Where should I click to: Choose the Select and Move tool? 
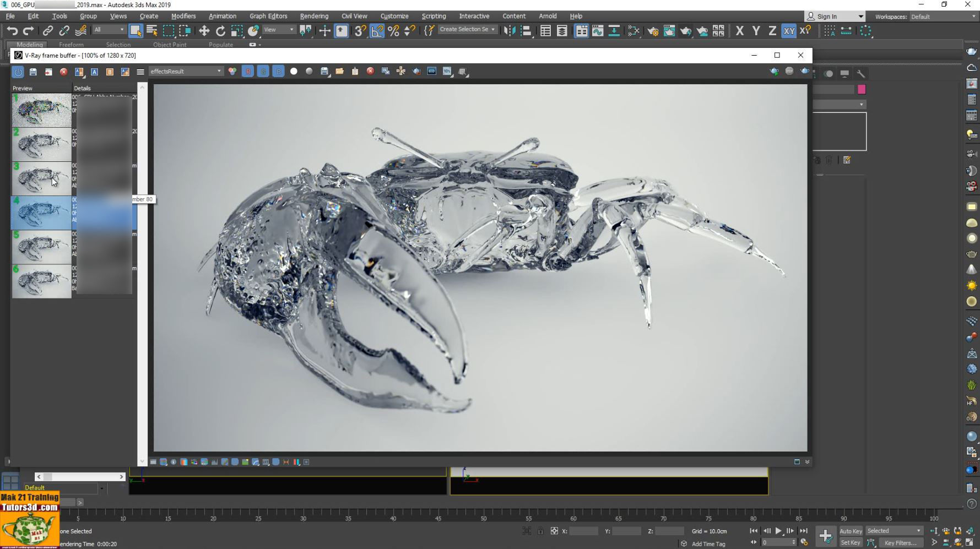204,31
